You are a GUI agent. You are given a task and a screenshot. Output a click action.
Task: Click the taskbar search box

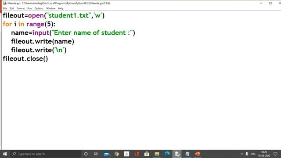click(45, 154)
